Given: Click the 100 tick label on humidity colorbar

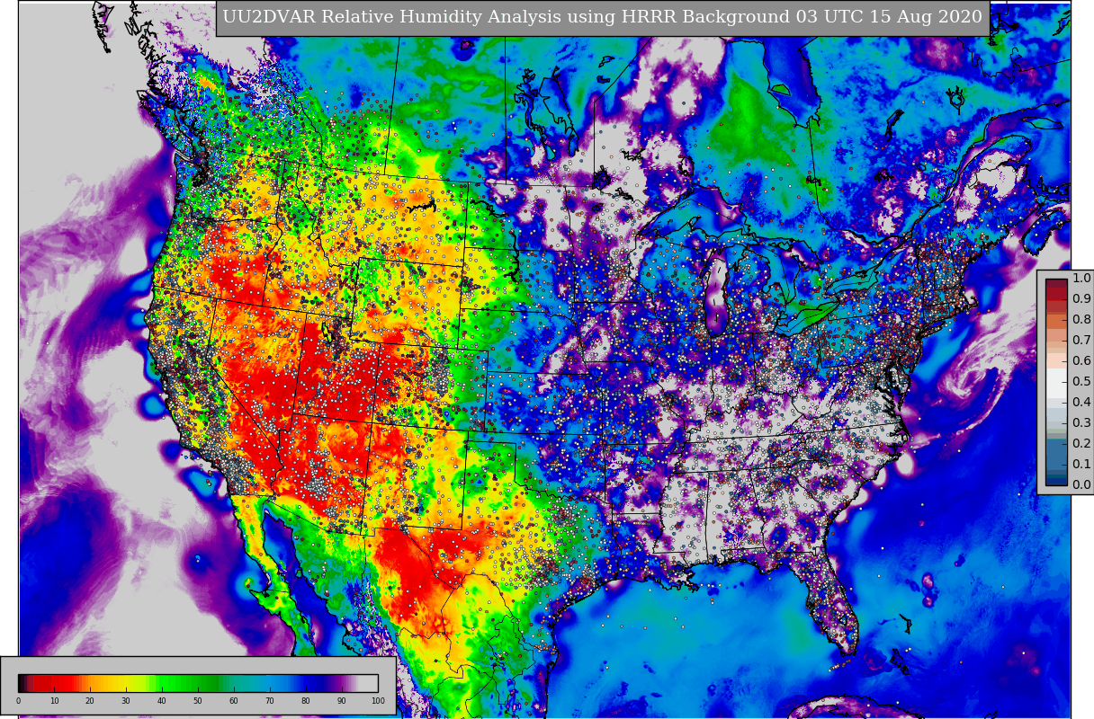Looking at the screenshot, I should click(378, 701).
